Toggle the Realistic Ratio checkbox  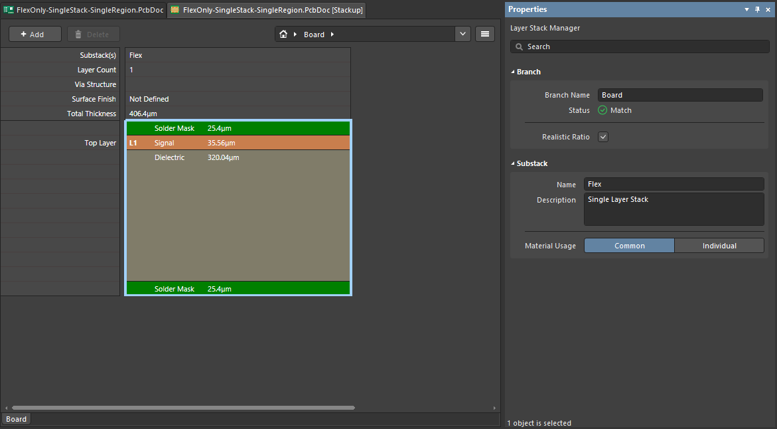(x=603, y=137)
